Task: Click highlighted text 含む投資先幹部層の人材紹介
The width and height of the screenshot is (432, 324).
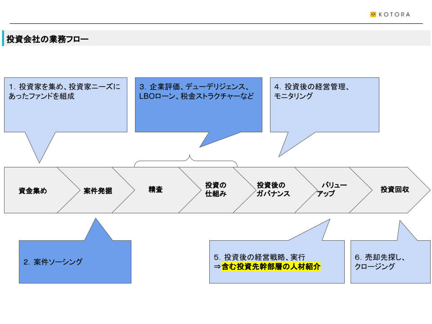Action: pos(271,267)
